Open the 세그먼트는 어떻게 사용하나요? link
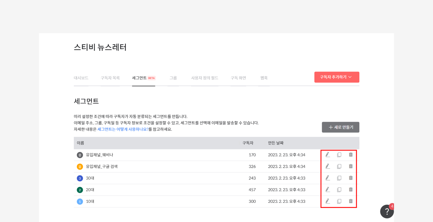The image size is (433, 222). coord(123,129)
